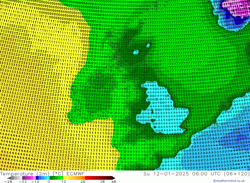
Task: Click the '(06+120)' forecast offset text
Action: pos(236,174)
